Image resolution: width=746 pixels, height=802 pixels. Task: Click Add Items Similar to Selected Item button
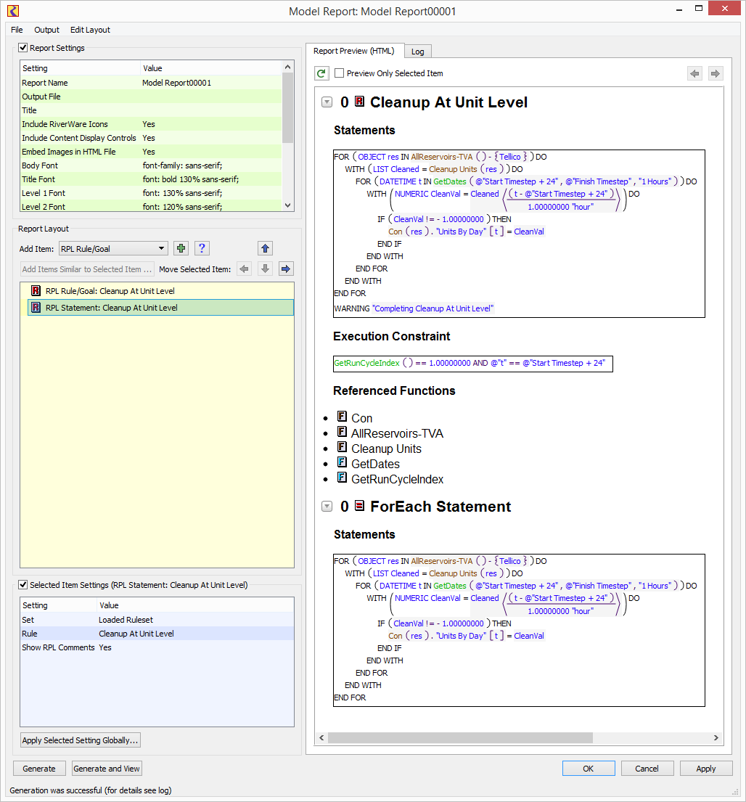[87, 269]
